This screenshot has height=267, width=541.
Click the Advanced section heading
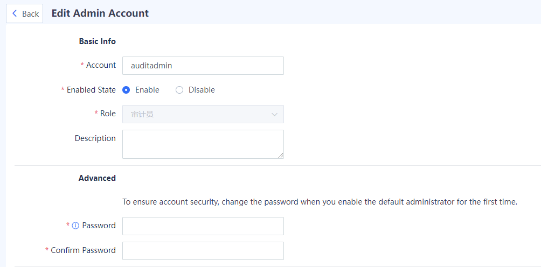coord(97,178)
